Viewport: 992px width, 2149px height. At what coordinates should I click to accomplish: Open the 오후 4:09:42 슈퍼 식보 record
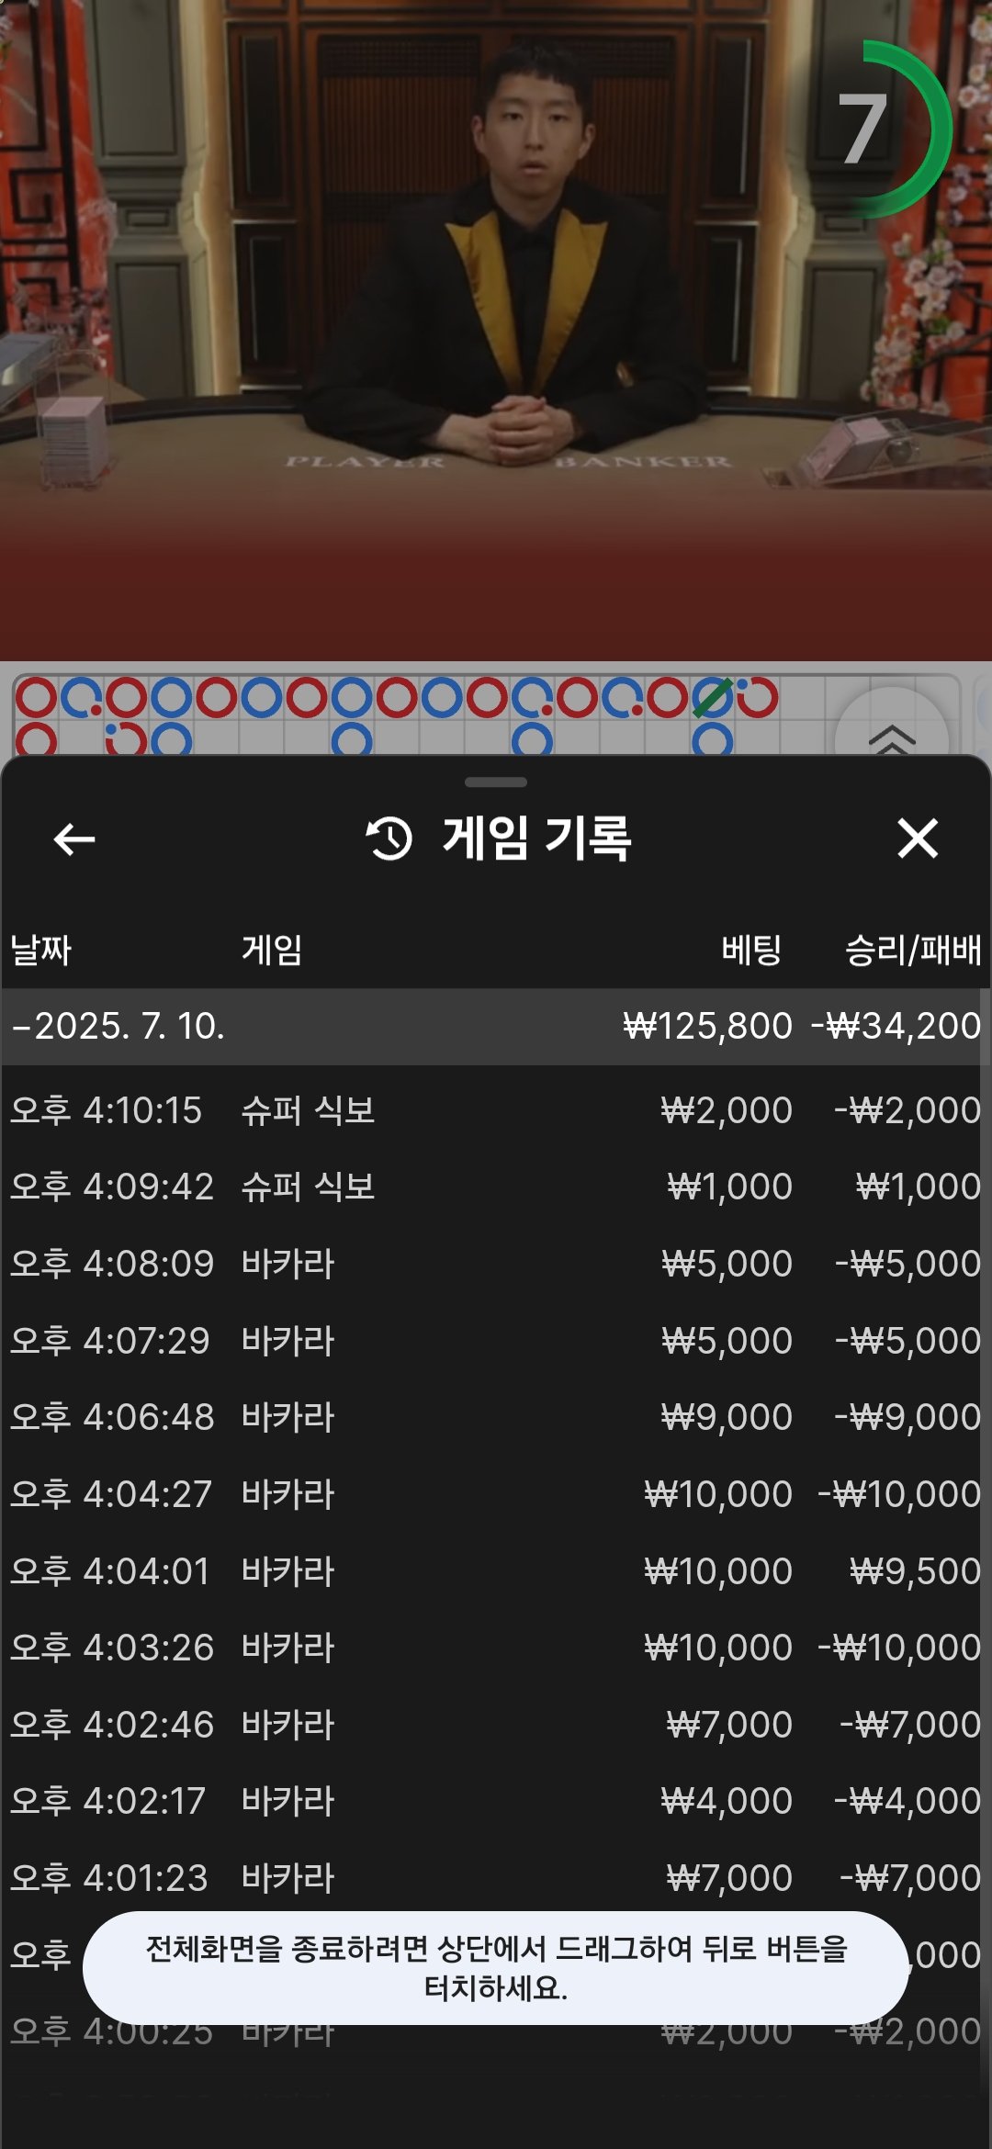(496, 1187)
